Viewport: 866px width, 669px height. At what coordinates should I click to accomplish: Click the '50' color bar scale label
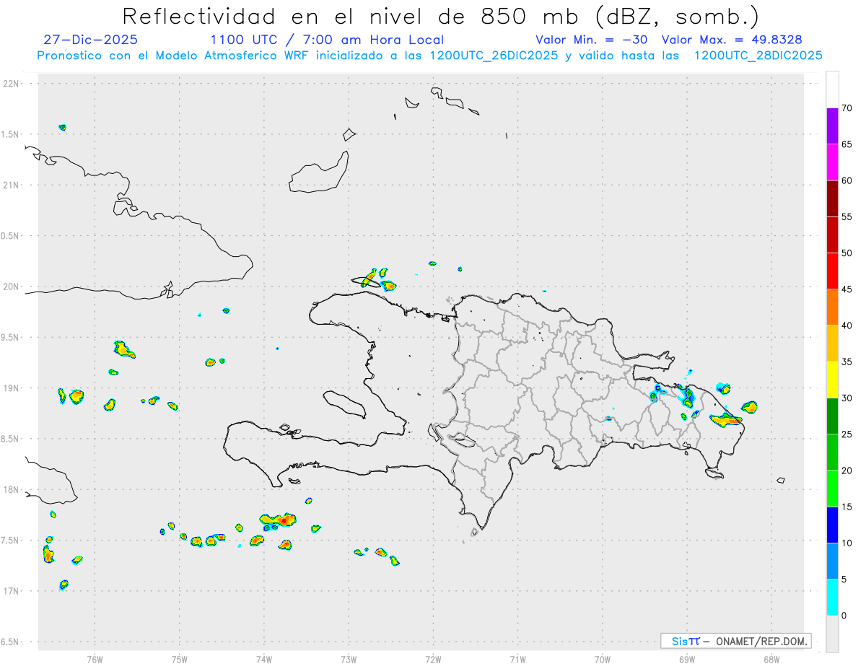pyautogui.click(x=847, y=253)
